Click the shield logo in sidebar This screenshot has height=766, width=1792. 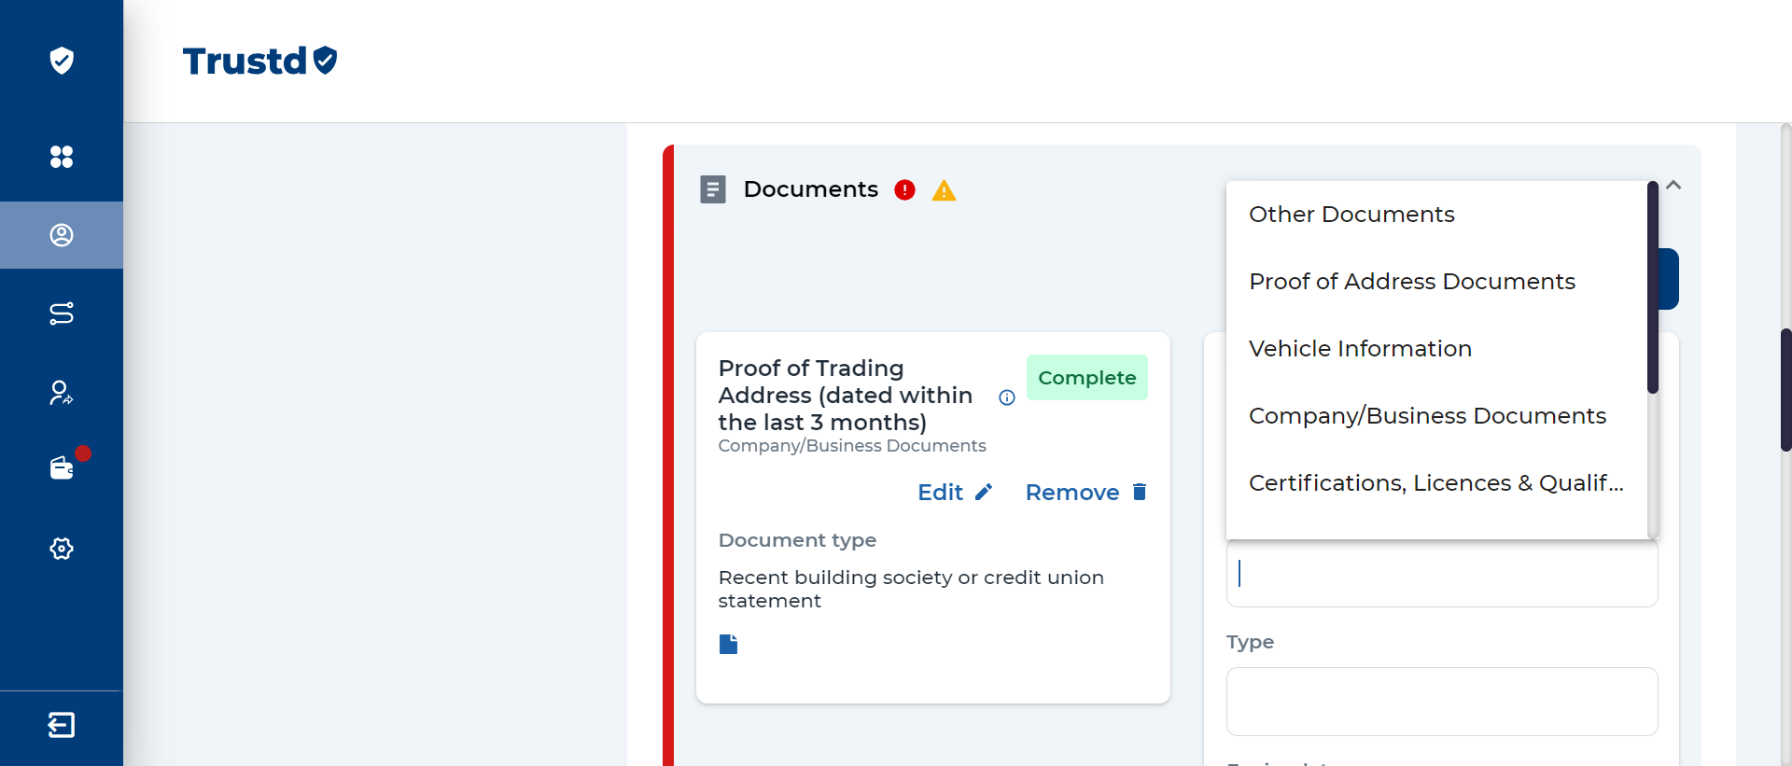click(x=62, y=61)
